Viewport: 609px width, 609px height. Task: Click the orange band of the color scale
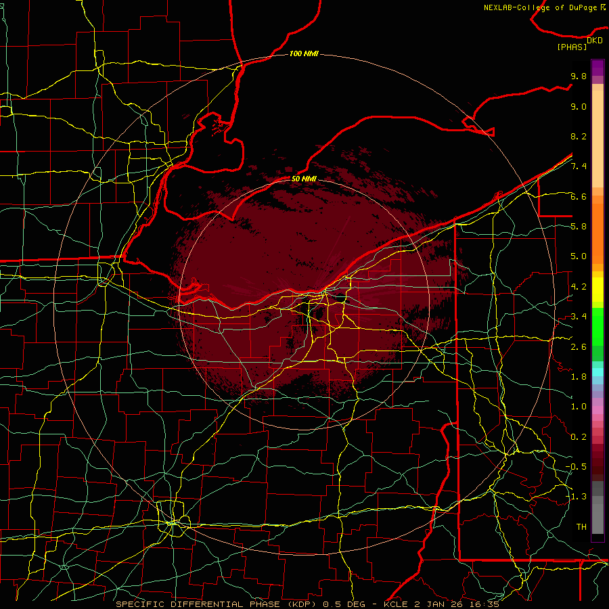(597, 233)
